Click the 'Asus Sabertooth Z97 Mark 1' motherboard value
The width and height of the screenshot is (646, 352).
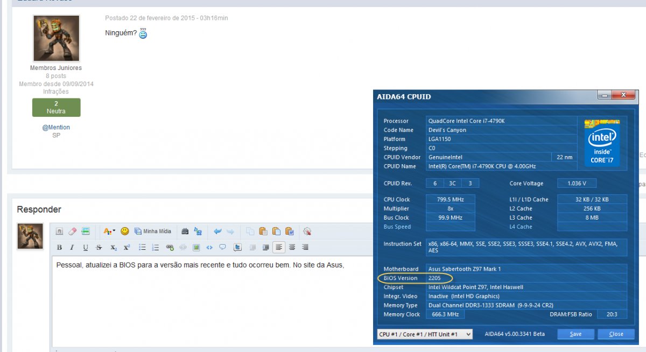coord(464,269)
